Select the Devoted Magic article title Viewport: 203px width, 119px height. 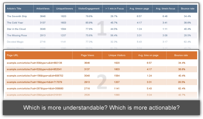click(x=15, y=42)
